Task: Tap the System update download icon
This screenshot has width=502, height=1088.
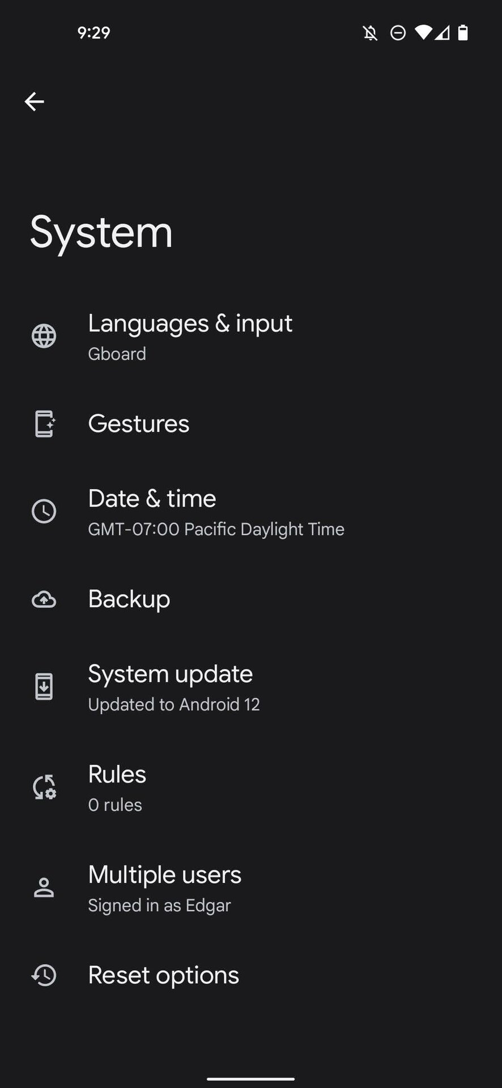Action: click(44, 687)
